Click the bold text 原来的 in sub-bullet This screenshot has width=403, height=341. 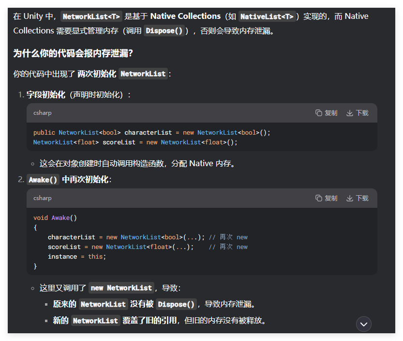(x=64, y=304)
